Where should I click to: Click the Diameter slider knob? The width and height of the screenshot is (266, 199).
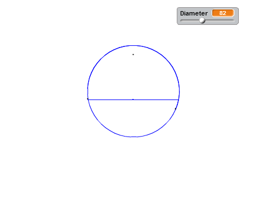(202, 20)
